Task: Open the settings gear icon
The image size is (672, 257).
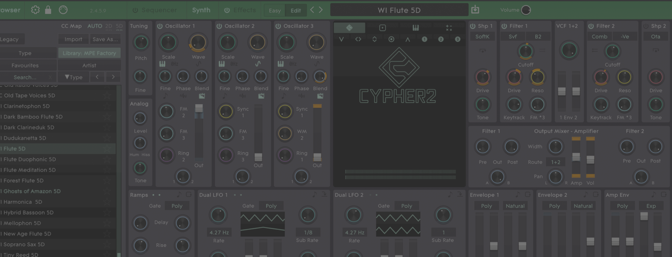Action: [x=35, y=10]
